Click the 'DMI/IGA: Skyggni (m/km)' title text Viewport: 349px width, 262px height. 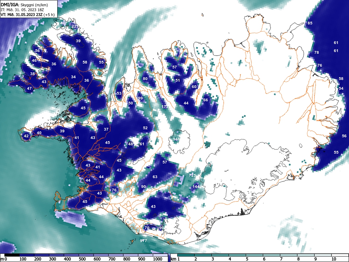click(24, 5)
